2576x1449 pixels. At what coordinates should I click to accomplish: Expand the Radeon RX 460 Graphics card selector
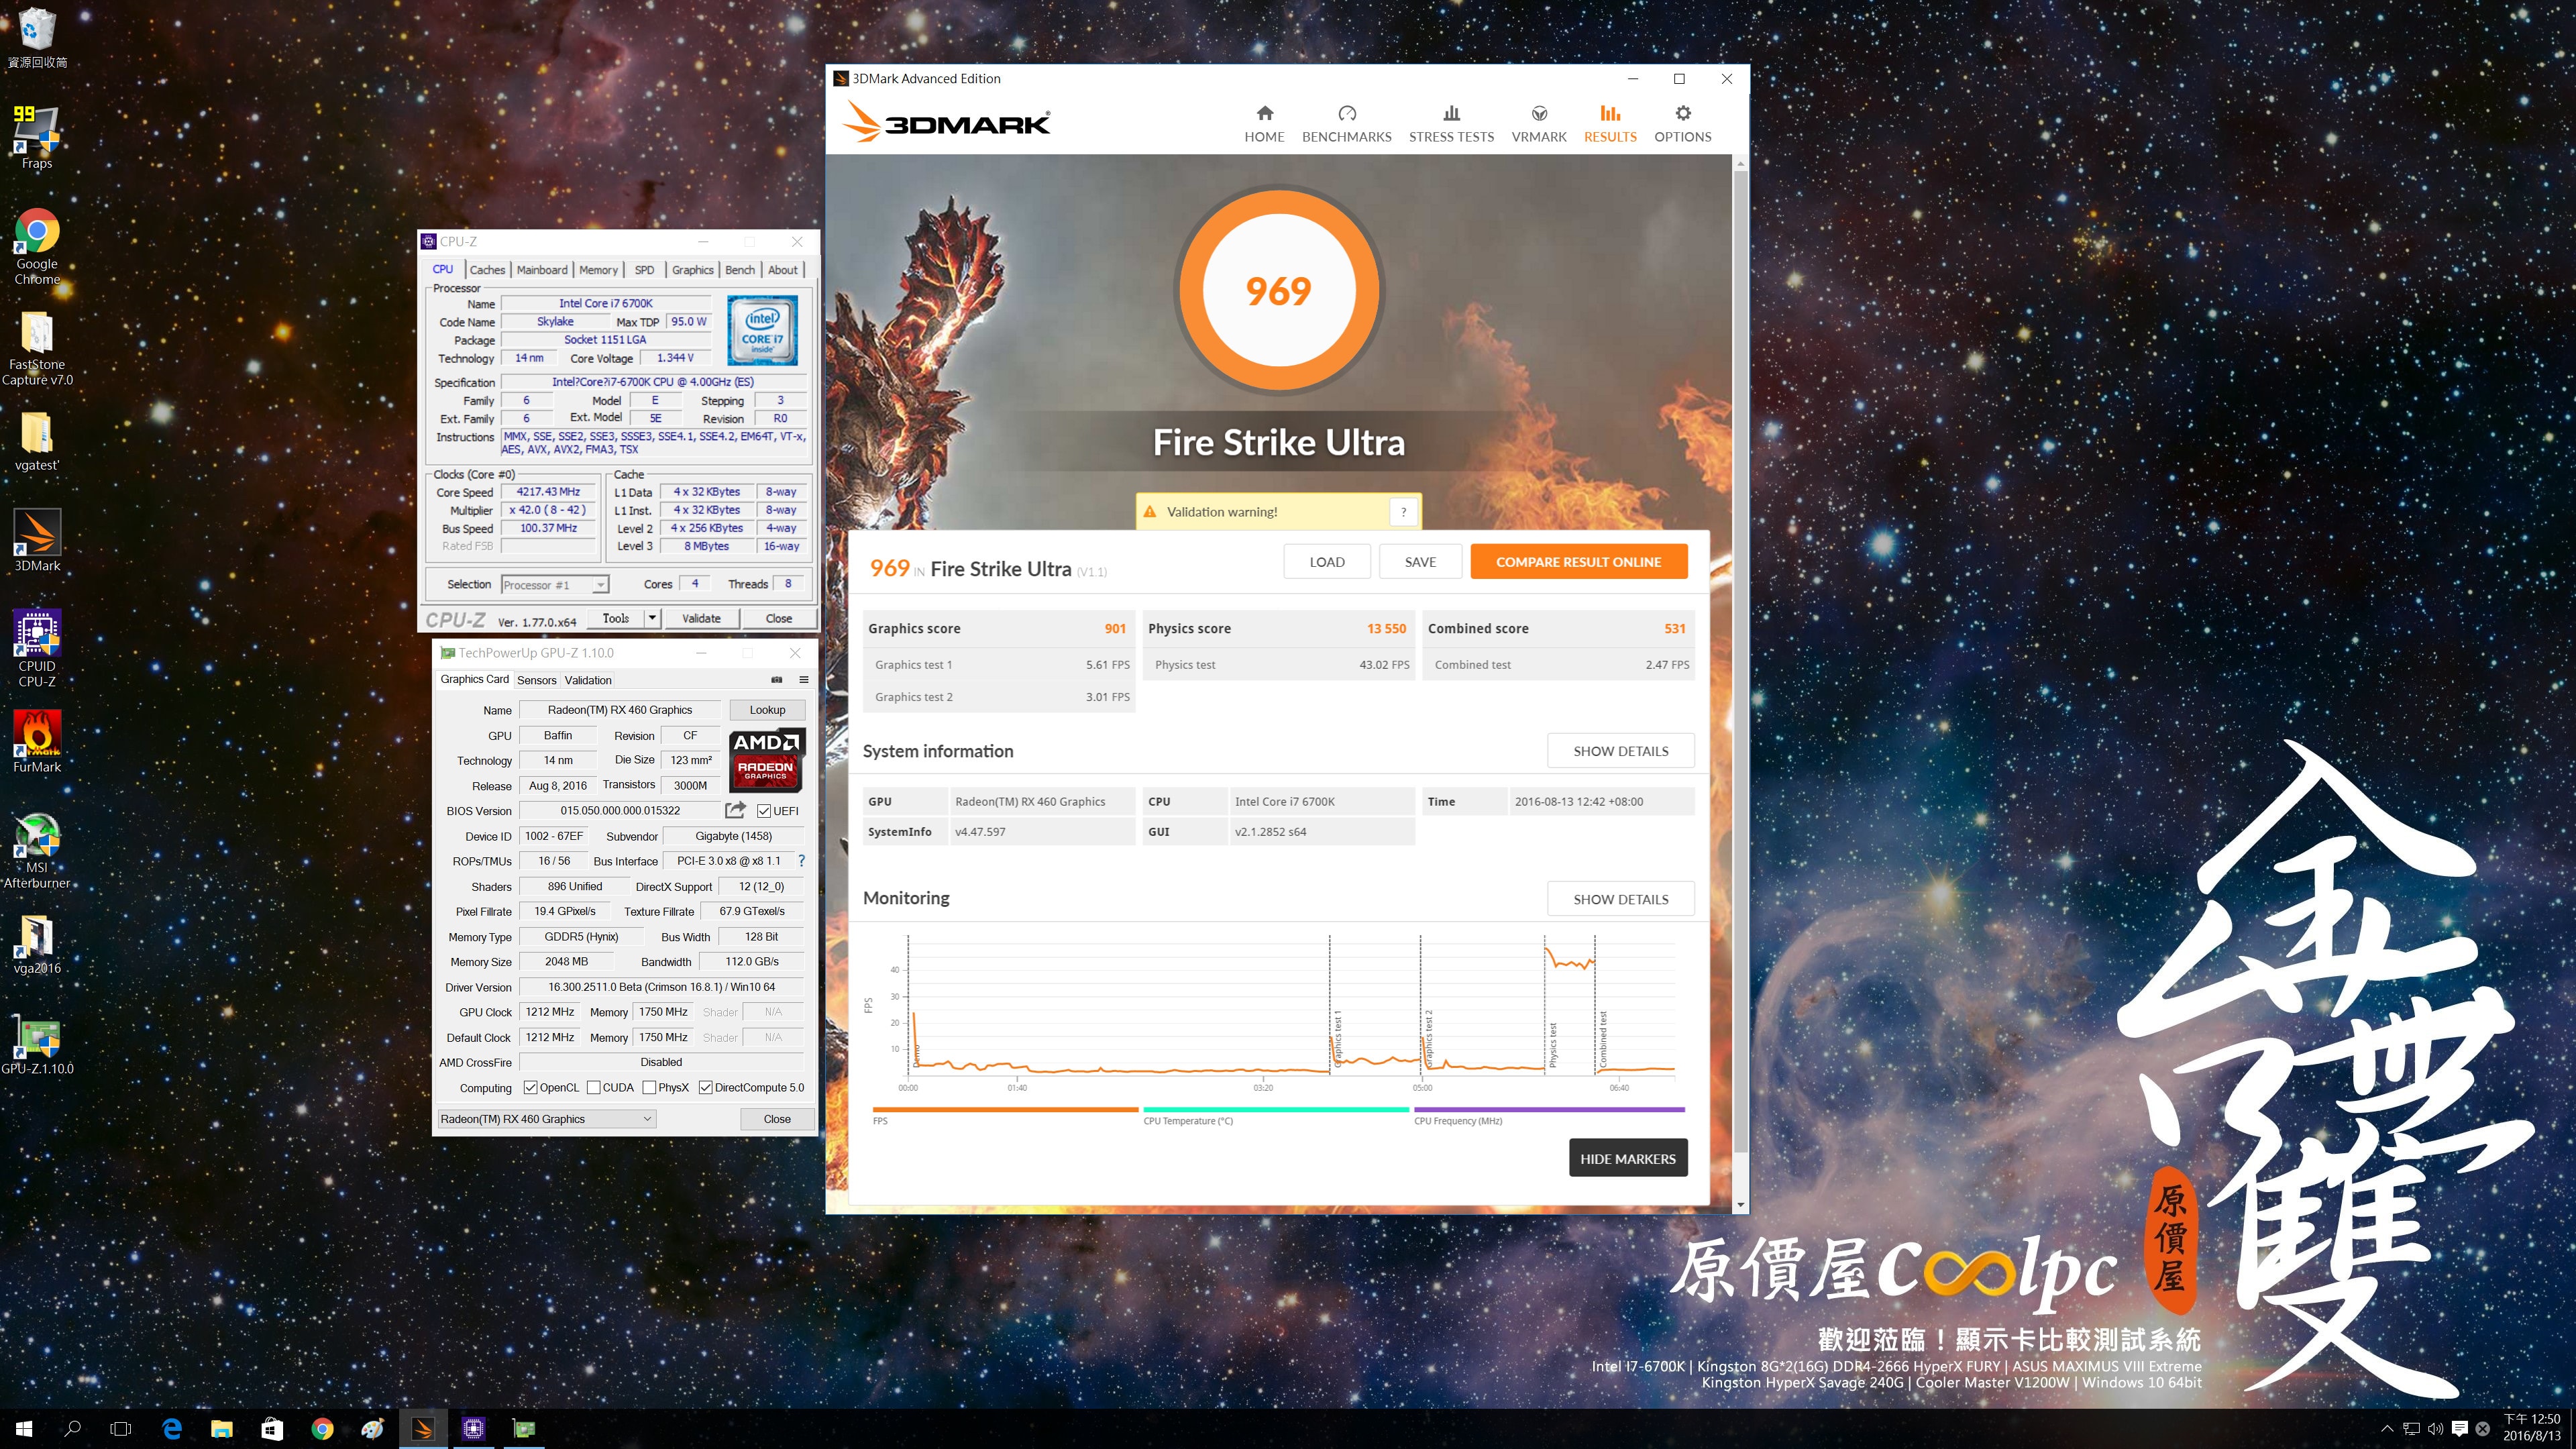pyautogui.click(x=547, y=1119)
